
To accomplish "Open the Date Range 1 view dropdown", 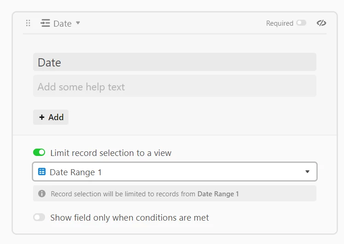I will [175, 172].
